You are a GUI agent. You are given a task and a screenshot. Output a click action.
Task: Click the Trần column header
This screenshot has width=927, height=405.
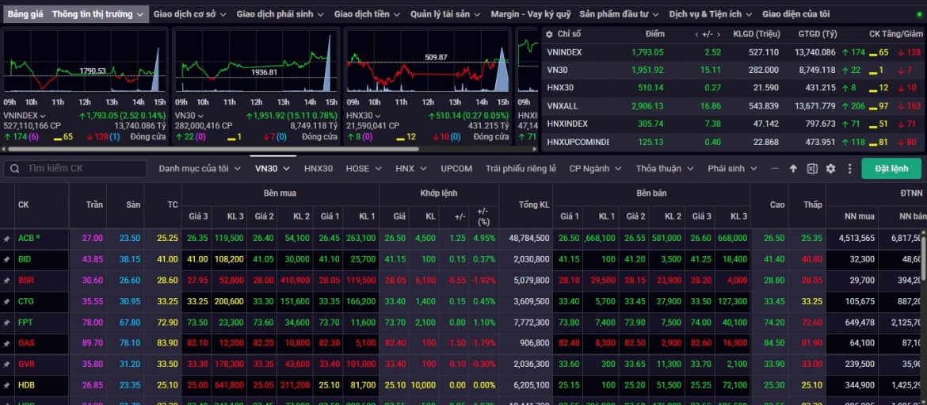point(94,205)
